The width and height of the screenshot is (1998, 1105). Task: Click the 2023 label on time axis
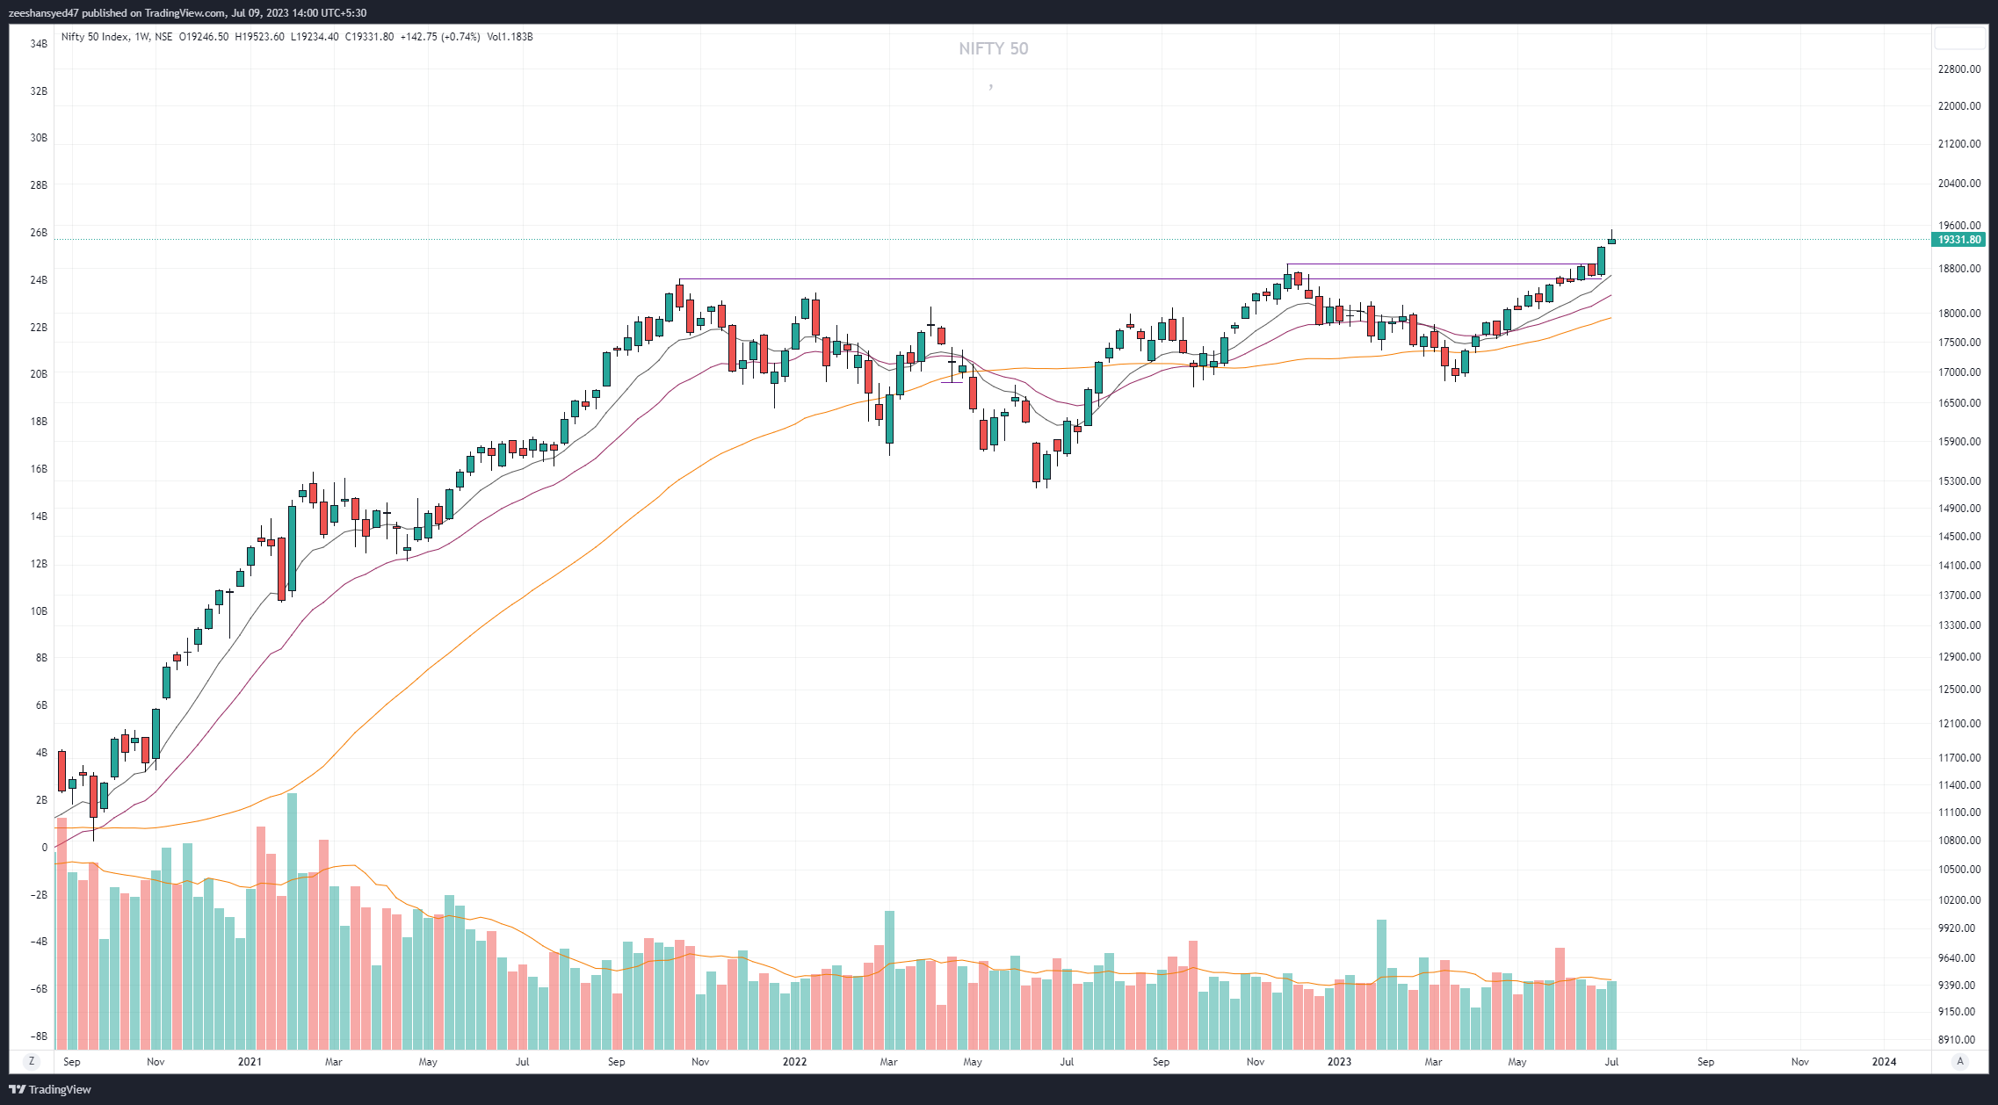[x=1339, y=1062]
